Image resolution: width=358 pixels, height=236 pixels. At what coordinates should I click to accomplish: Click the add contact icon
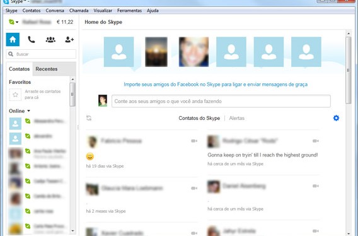69,40
